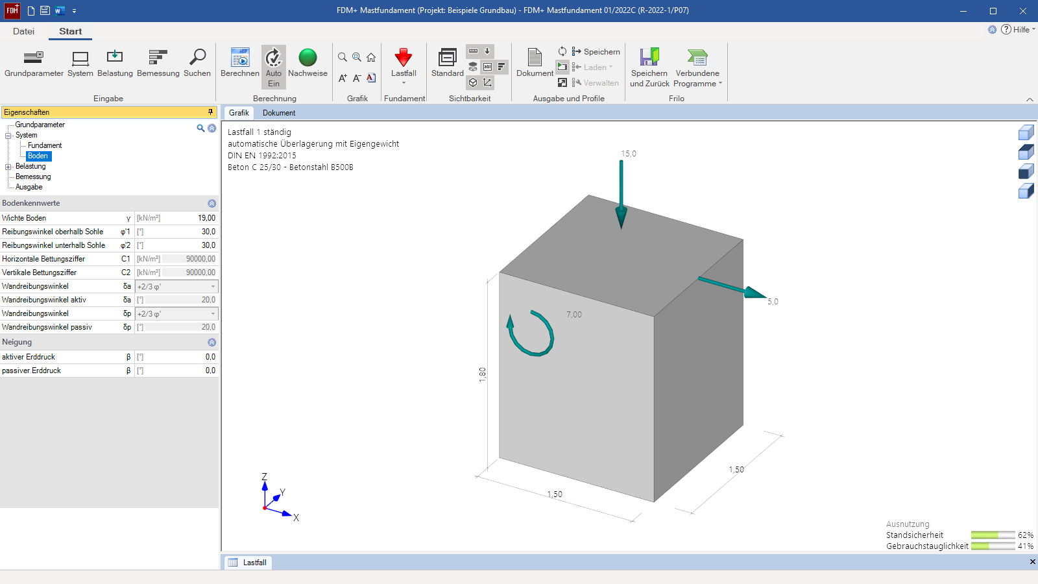
Task: Run the Berechnen calculation
Action: pos(240,64)
